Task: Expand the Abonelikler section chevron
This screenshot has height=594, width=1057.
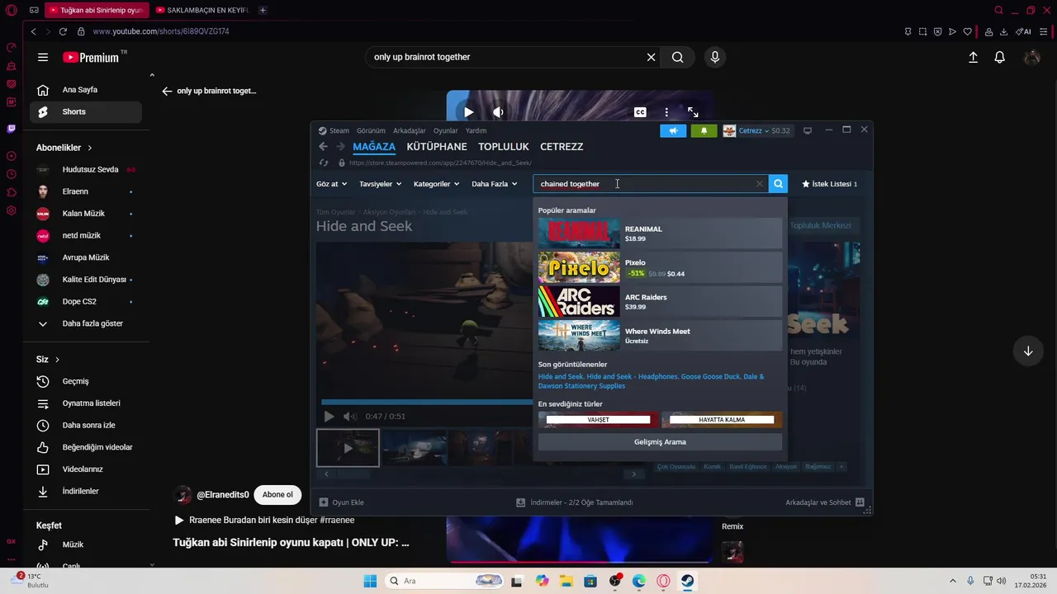Action: tap(89, 148)
